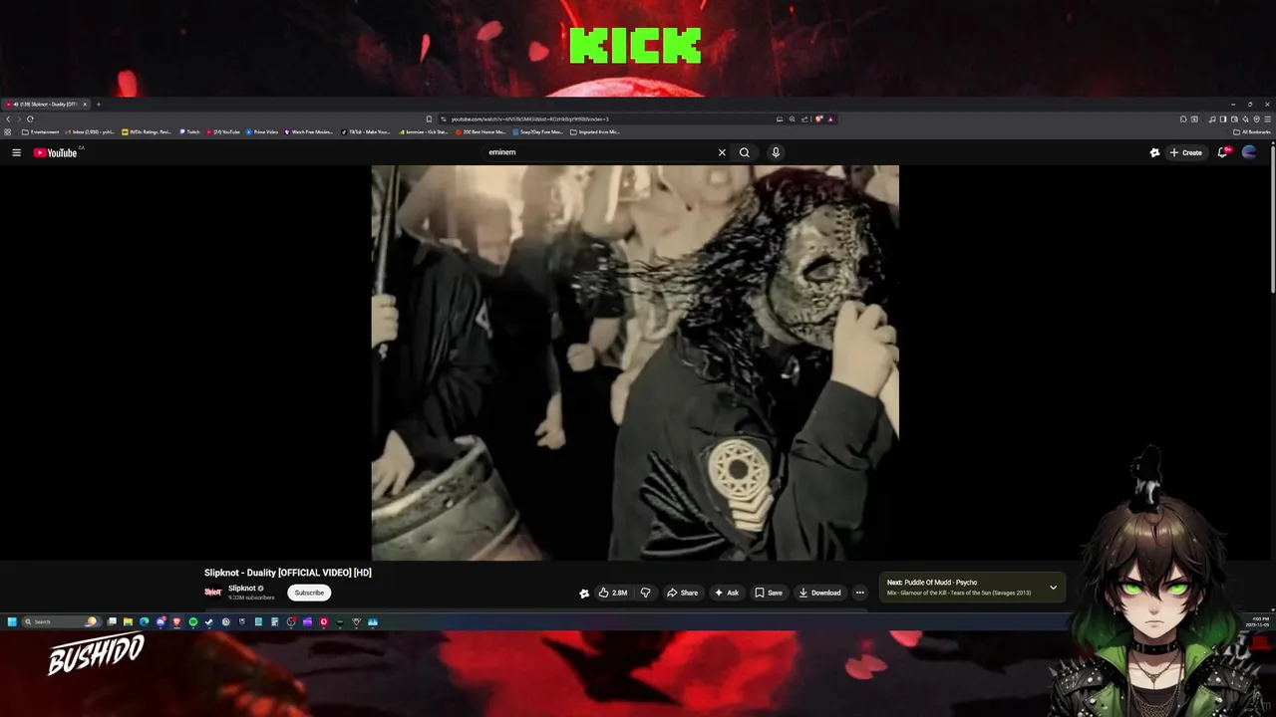Screen dimensions: 1276x717
Task: Open the address bar zoom magnifier icon
Action: pos(793,119)
